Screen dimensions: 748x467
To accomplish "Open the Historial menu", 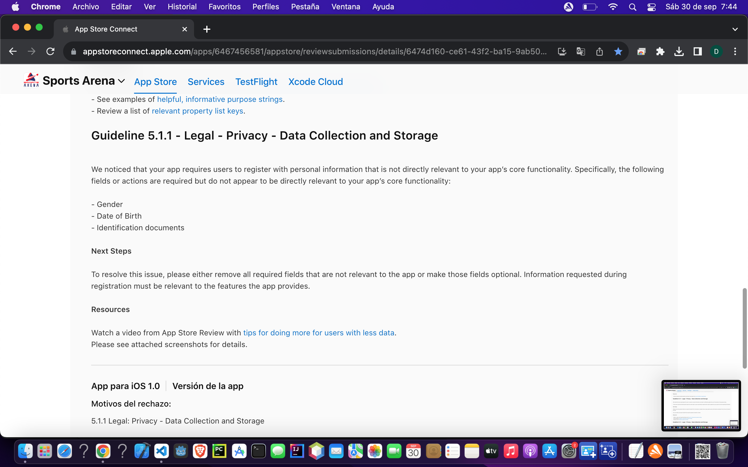I will click(x=182, y=7).
